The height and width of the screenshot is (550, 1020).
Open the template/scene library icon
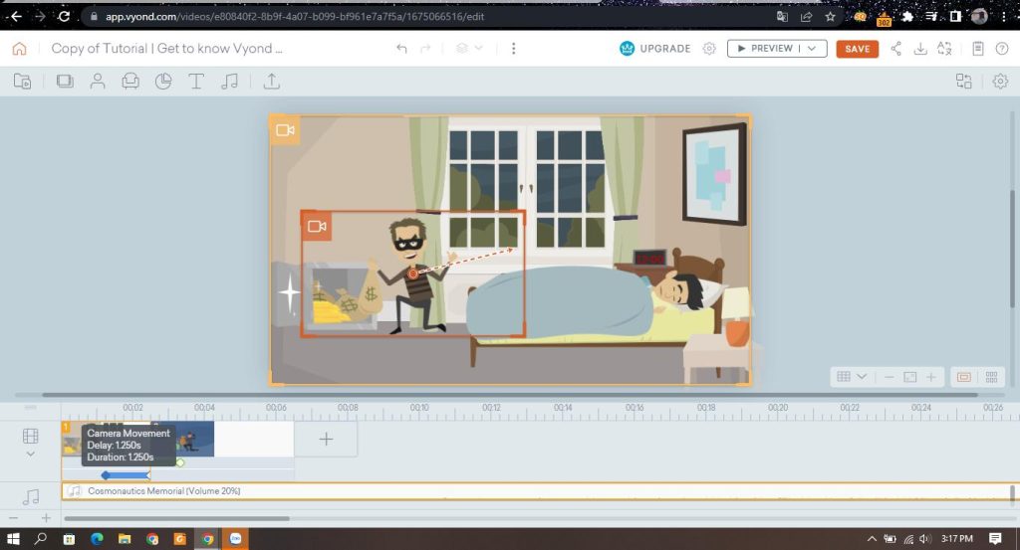[x=23, y=82]
